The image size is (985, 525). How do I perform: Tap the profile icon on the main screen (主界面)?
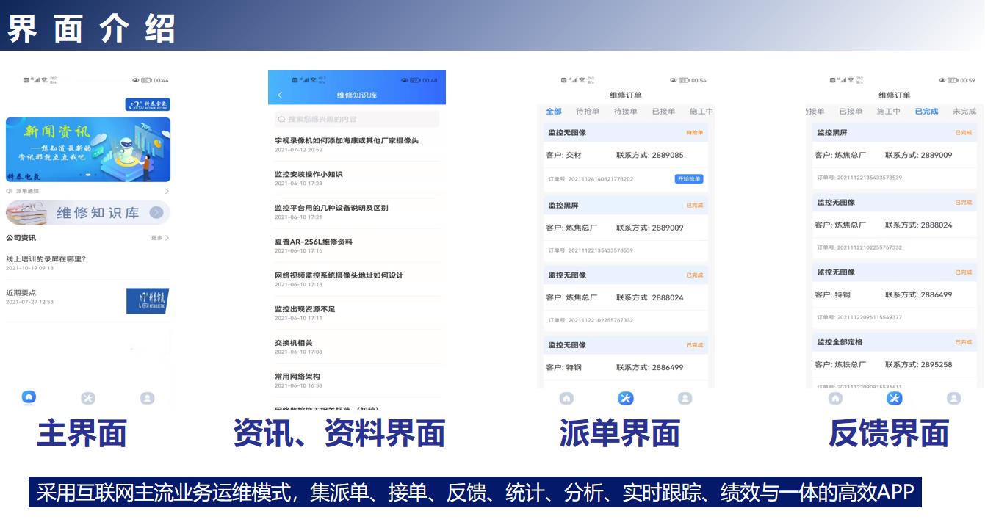[148, 398]
